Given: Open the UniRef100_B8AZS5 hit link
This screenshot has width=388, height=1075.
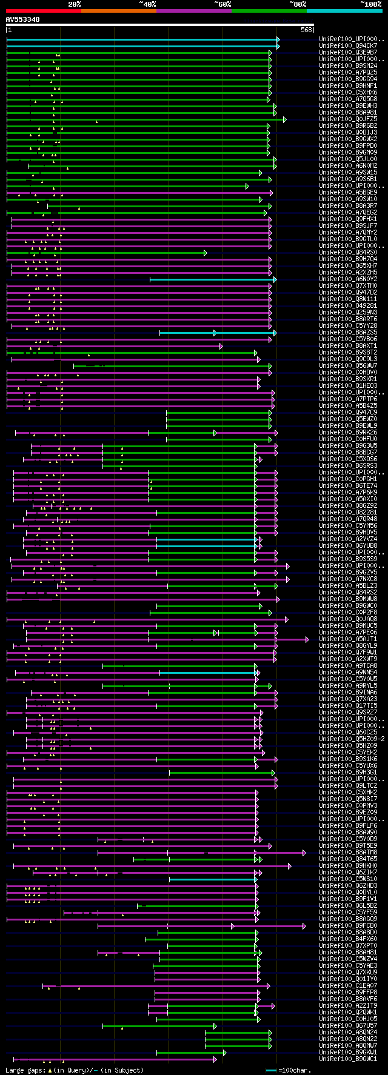Looking at the screenshot, I should point(348,333).
